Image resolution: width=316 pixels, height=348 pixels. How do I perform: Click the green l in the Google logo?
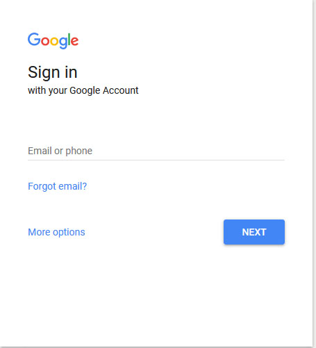[69, 40]
